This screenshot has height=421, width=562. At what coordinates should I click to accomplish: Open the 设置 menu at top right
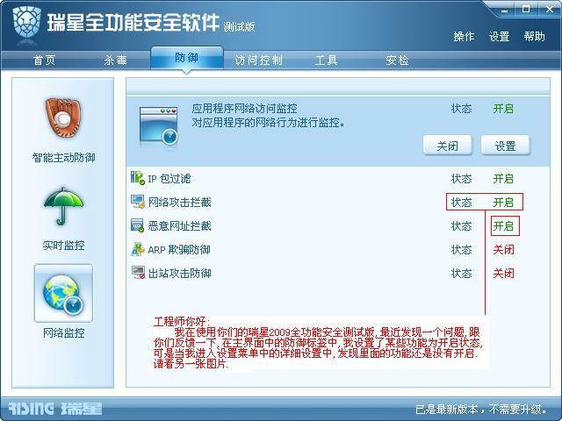[500, 36]
